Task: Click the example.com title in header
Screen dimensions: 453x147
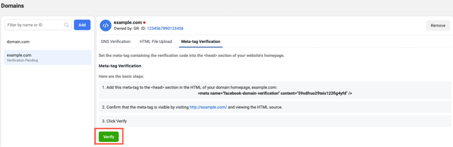Action: (x=128, y=22)
